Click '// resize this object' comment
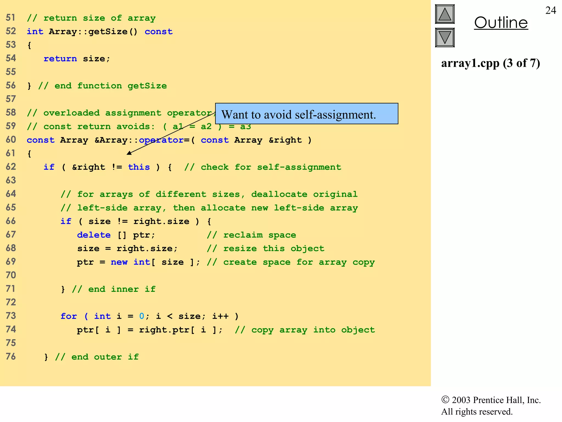 coord(265,249)
